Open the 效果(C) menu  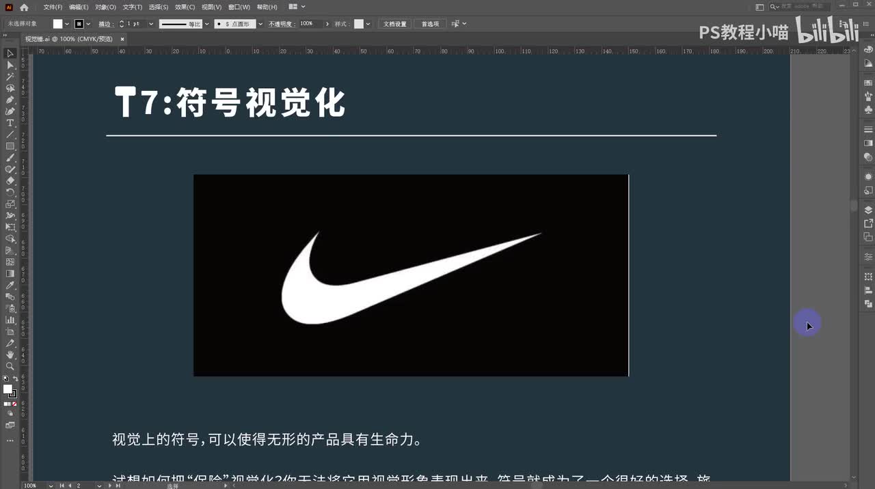point(185,7)
